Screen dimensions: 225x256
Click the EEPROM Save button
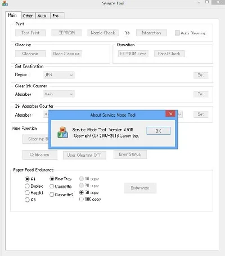point(133,54)
